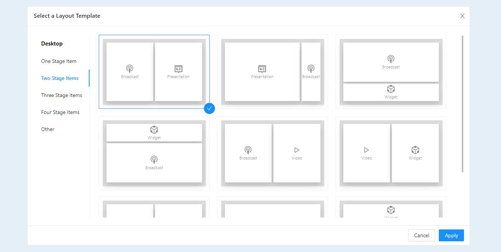Open the One Stage Item category

pyautogui.click(x=59, y=61)
